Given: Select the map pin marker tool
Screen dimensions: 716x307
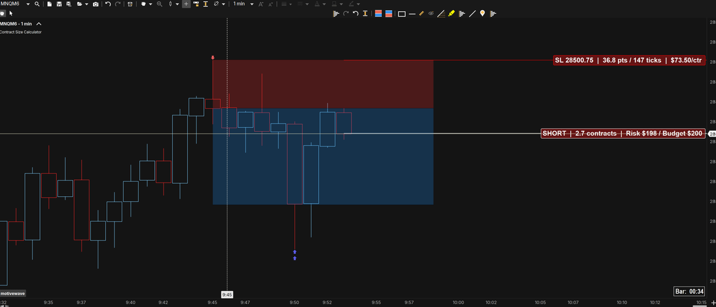Looking at the screenshot, I should [482, 14].
